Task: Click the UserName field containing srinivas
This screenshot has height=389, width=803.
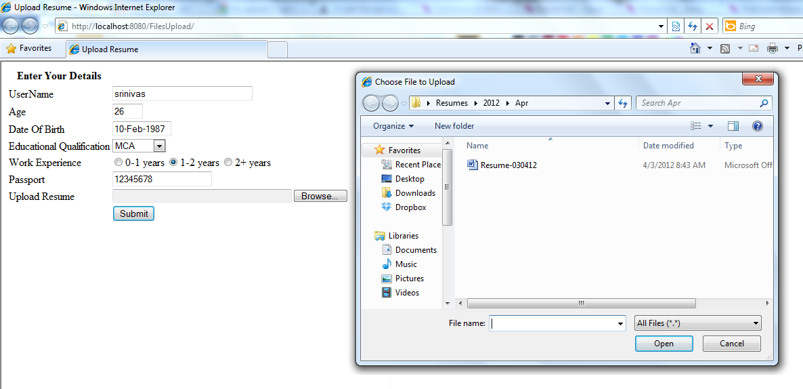Action: pyautogui.click(x=182, y=94)
